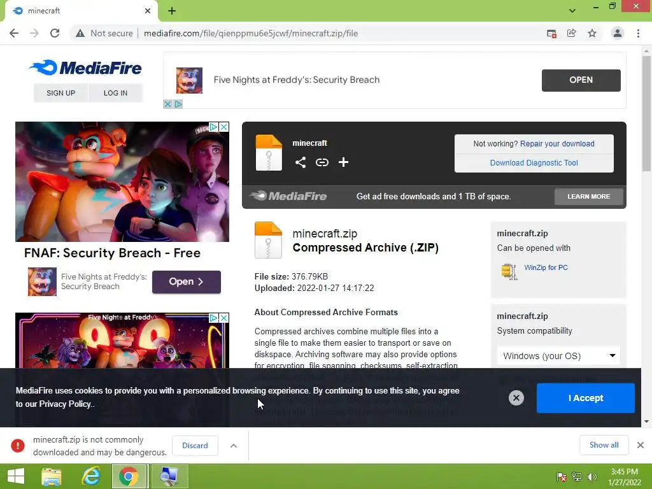Click the tab search chevron in title bar

(x=572, y=11)
